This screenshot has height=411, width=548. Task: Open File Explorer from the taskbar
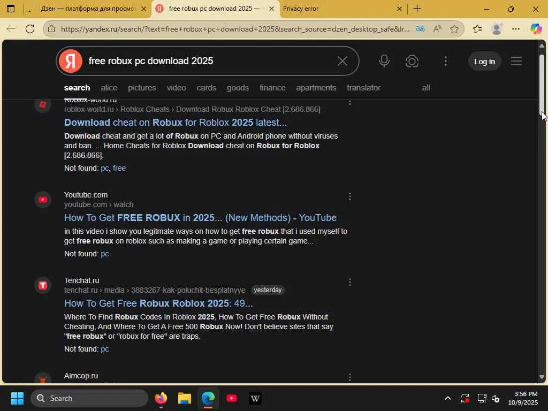[x=185, y=398]
